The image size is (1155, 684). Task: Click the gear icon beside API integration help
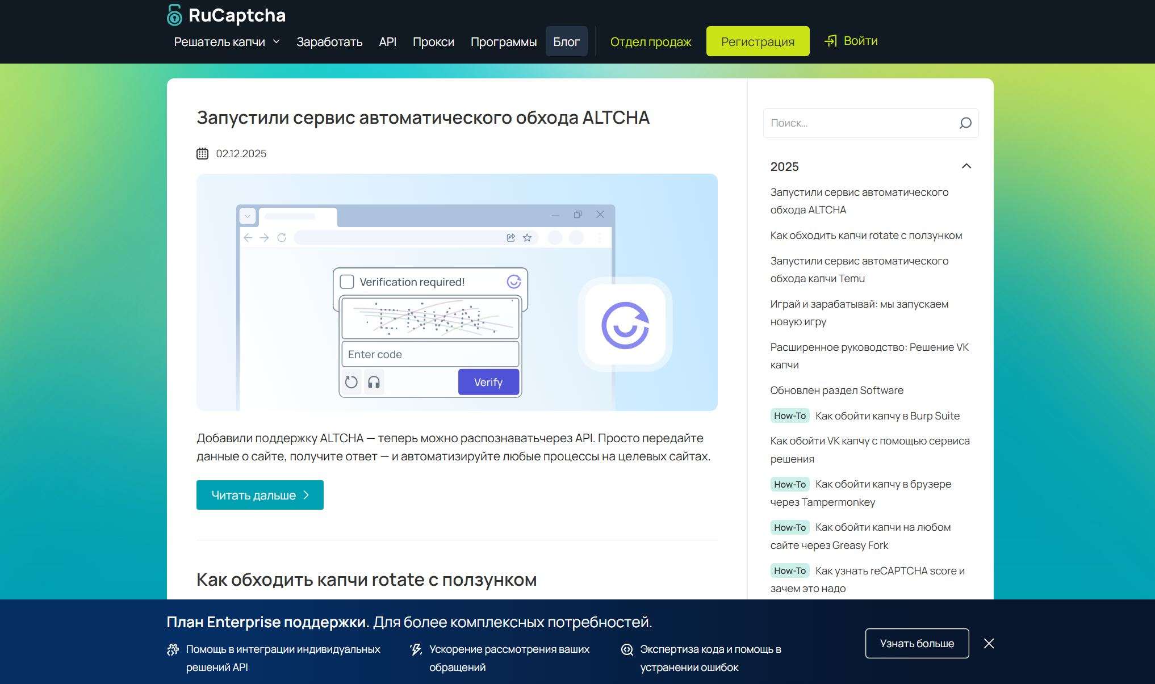coord(173,649)
